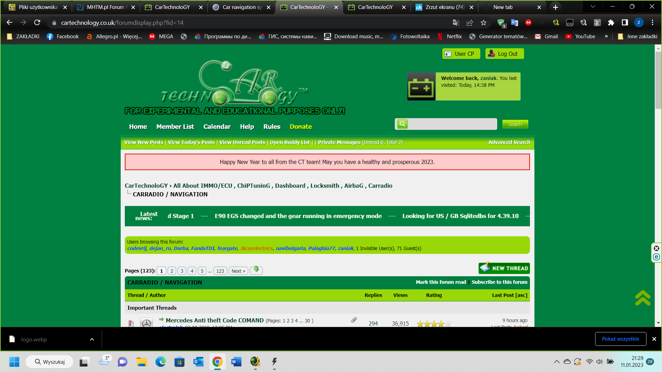Open Private Messages link
The image size is (662, 372).
click(339, 142)
